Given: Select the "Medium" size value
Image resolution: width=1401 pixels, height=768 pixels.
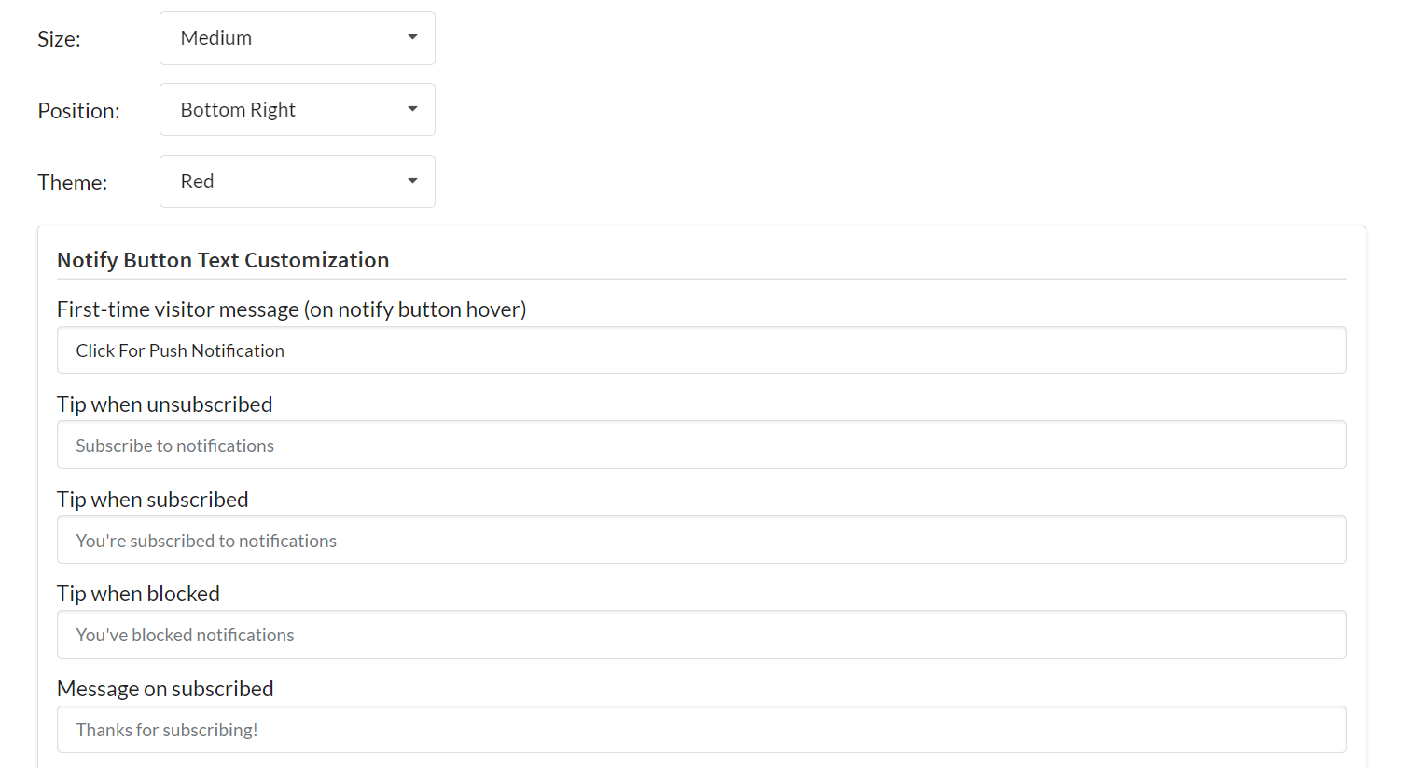Looking at the screenshot, I should pos(218,37).
